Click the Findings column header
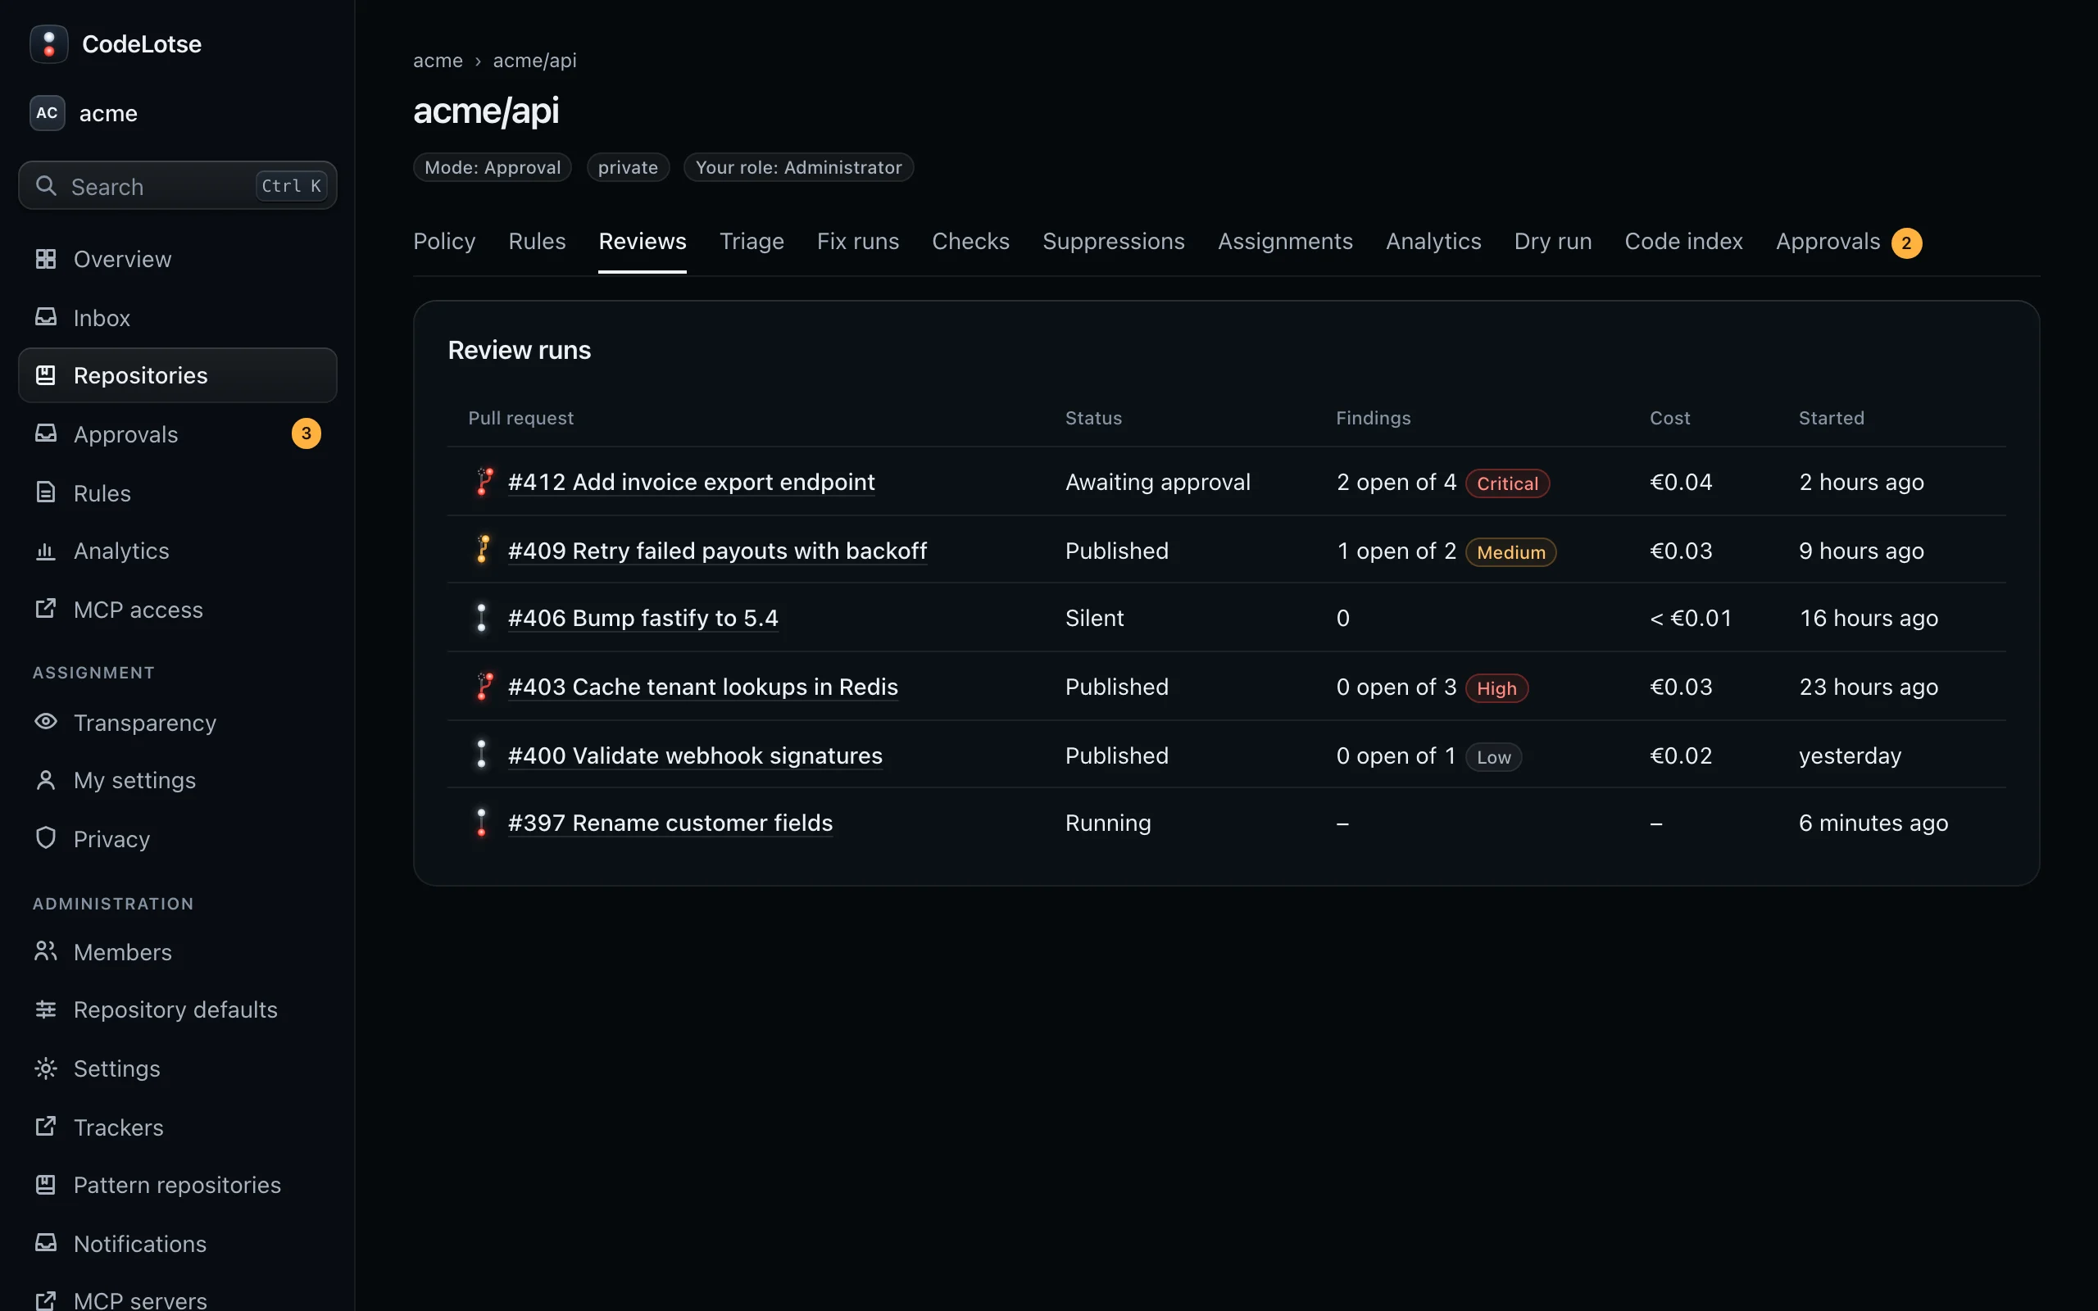The height and width of the screenshot is (1311, 2098). coord(1374,418)
